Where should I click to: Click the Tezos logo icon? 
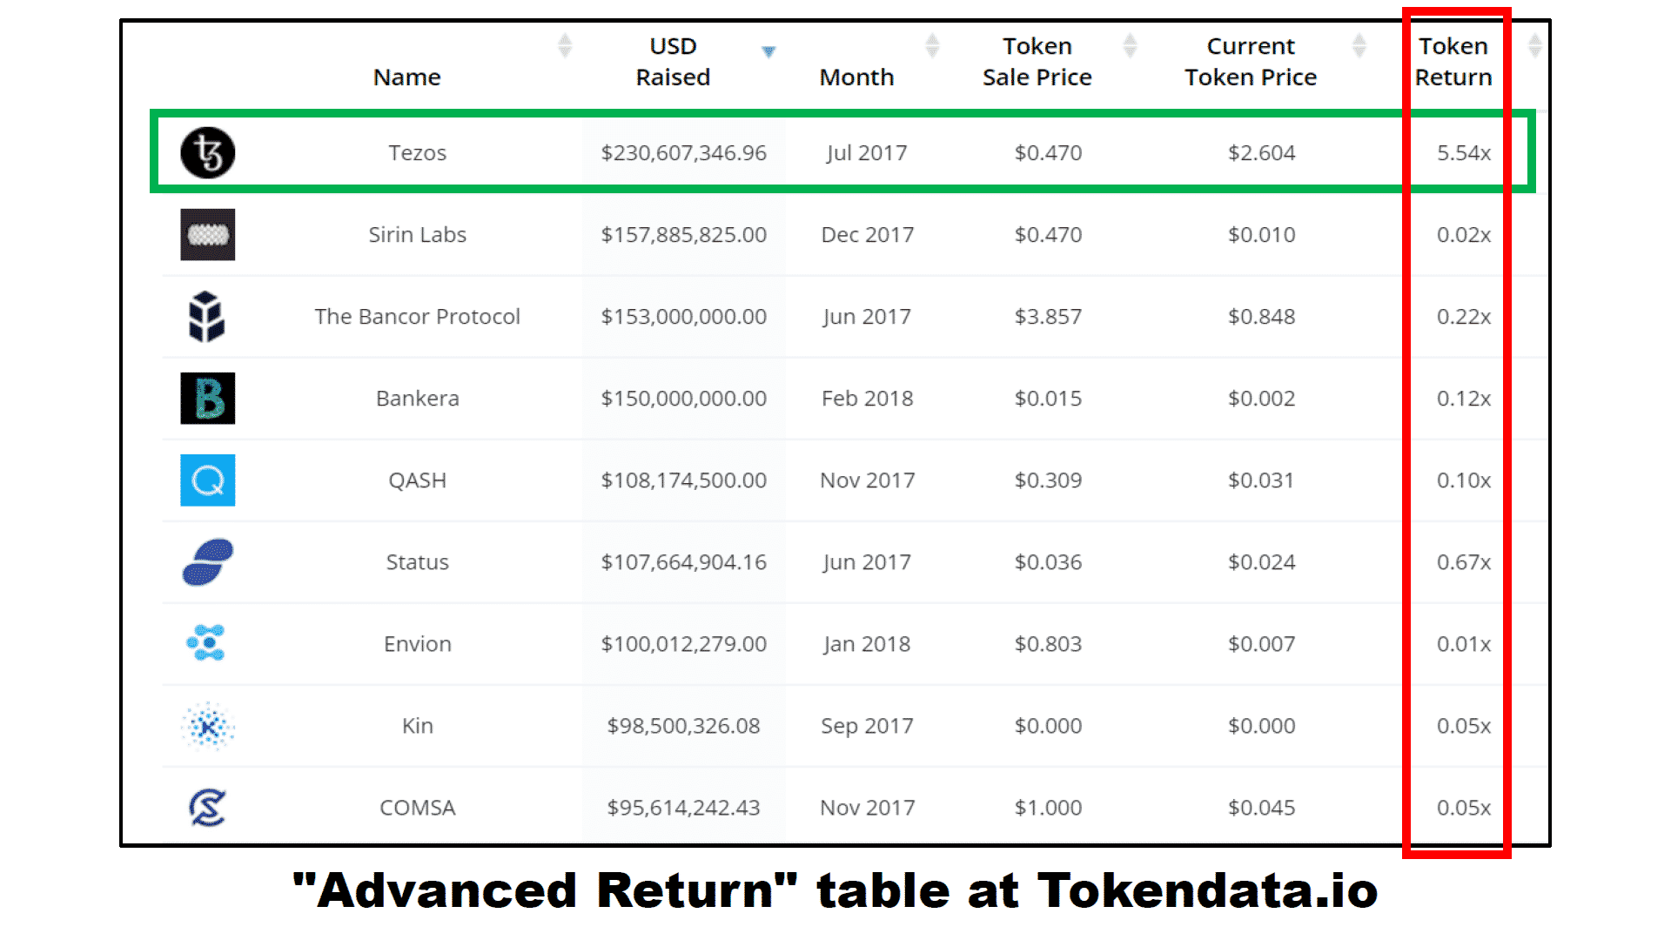click(x=207, y=153)
